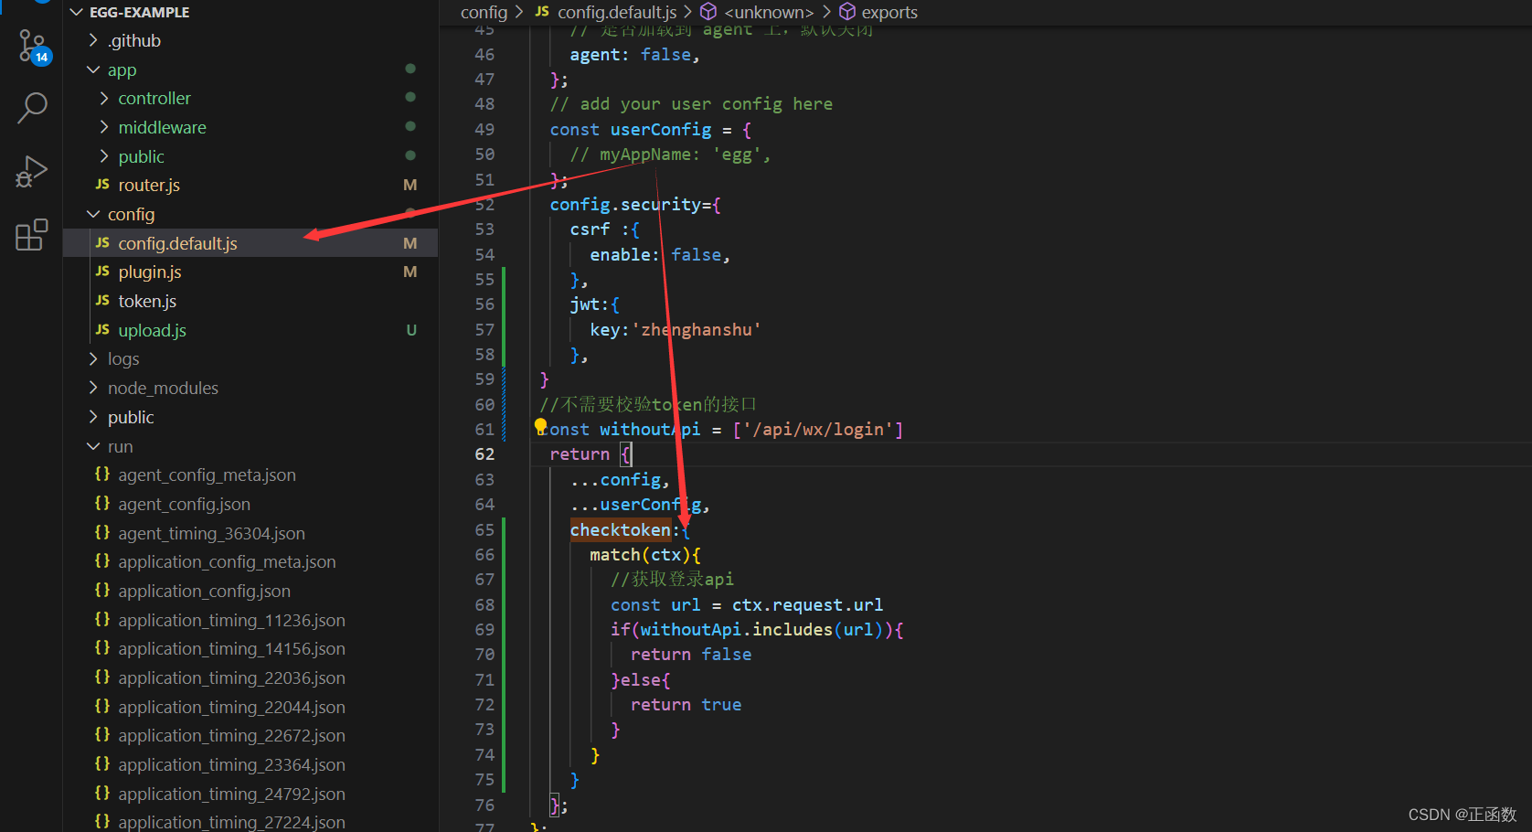Click JS icon of upload.js
Viewport: 1532px width, 832px height.
coord(102,330)
